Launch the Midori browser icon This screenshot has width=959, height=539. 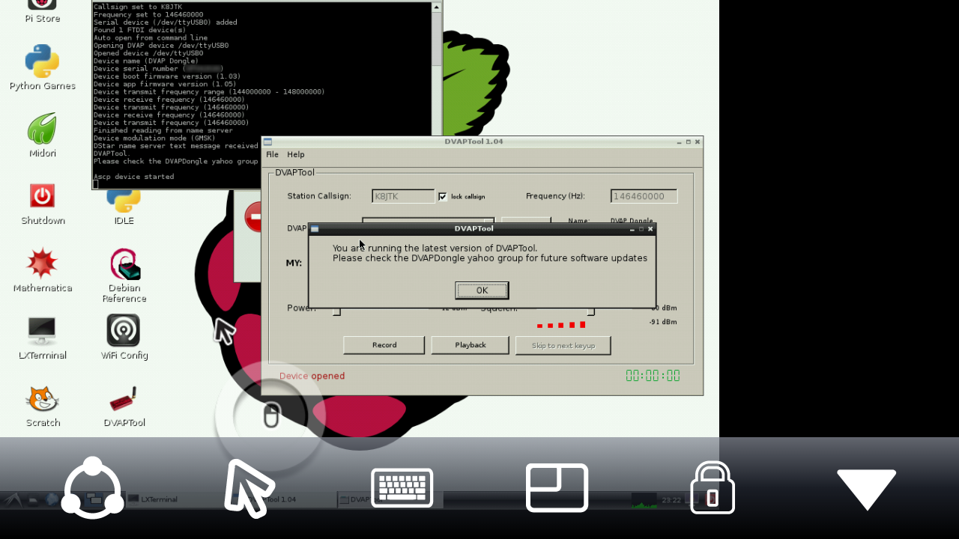click(43, 135)
